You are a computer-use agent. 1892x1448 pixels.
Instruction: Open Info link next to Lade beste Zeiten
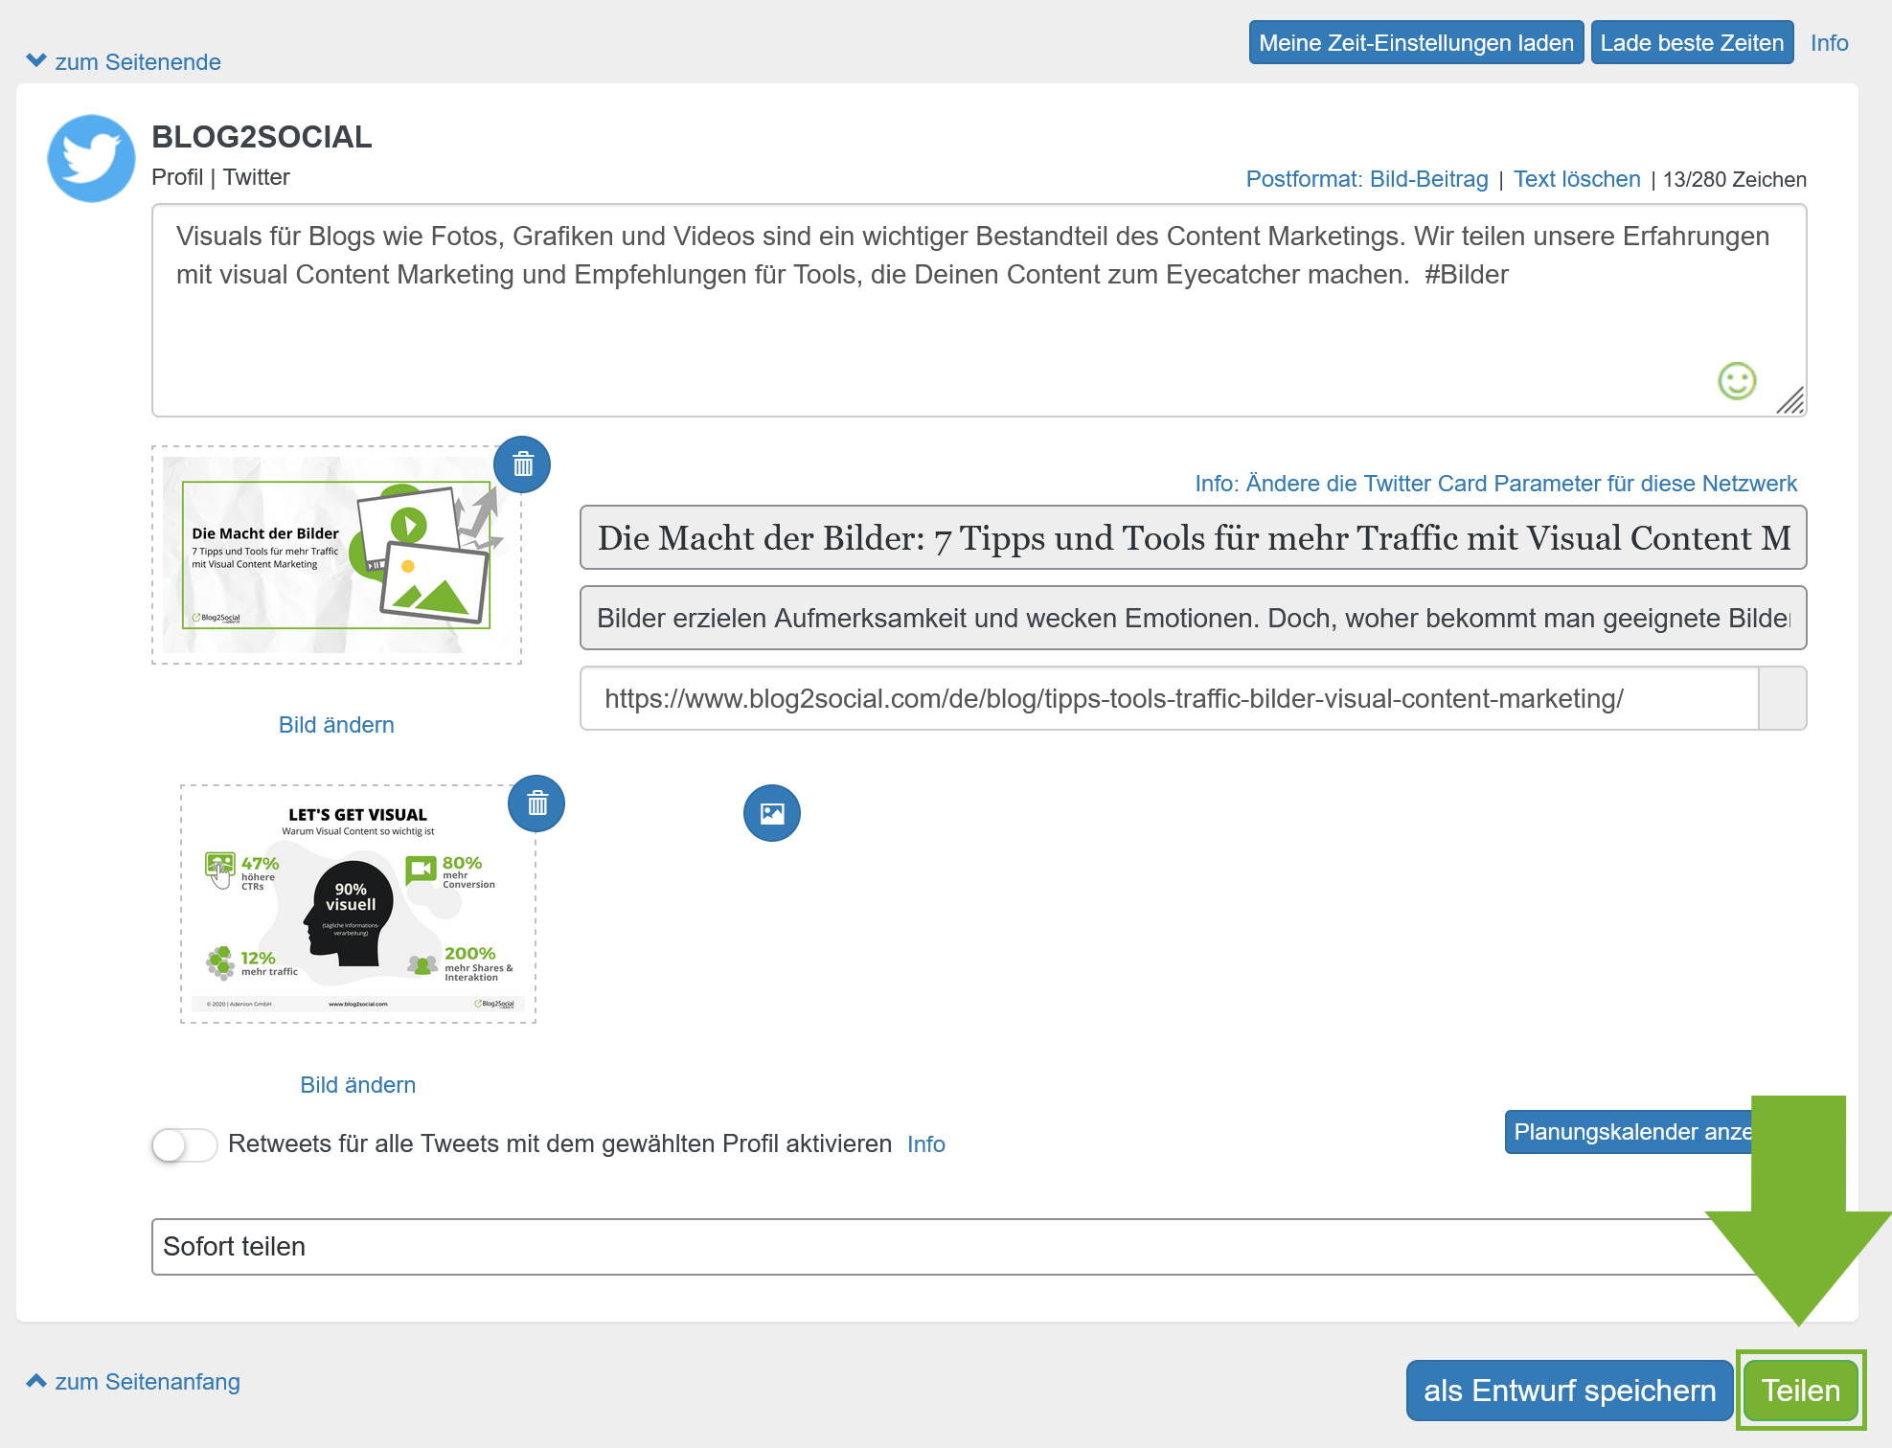pos(1829,43)
